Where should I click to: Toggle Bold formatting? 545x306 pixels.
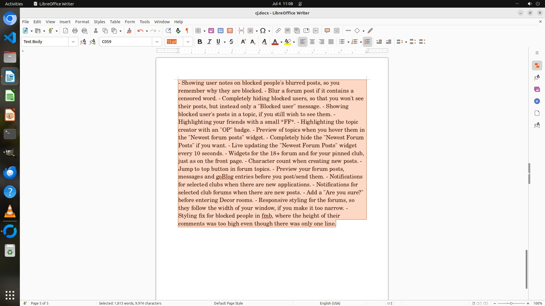(x=200, y=42)
